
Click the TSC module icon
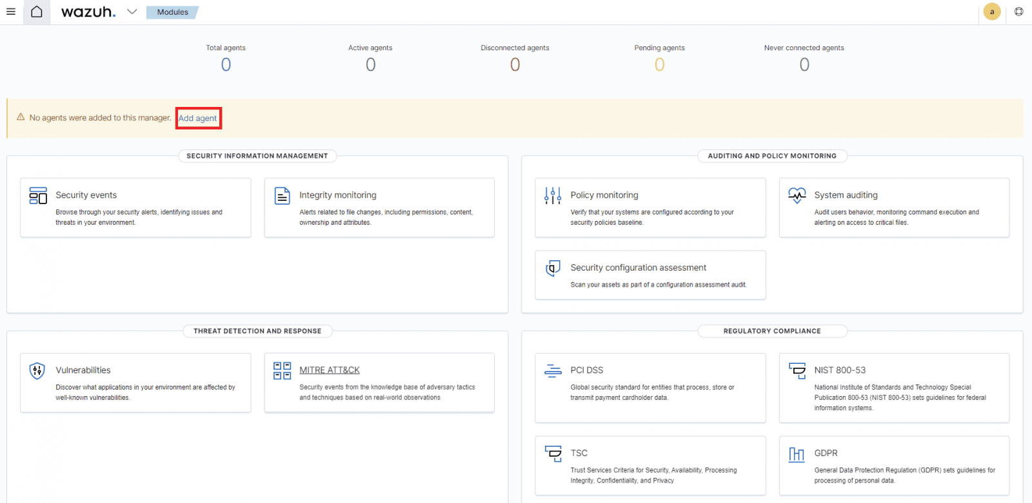553,454
